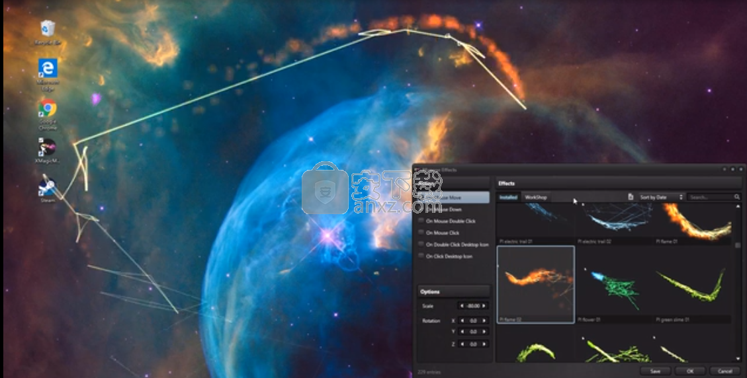The height and width of the screenshot is (378, 747).
Task: Click the scroll-down arrow of effects list
Action: (x=738, y=358)
